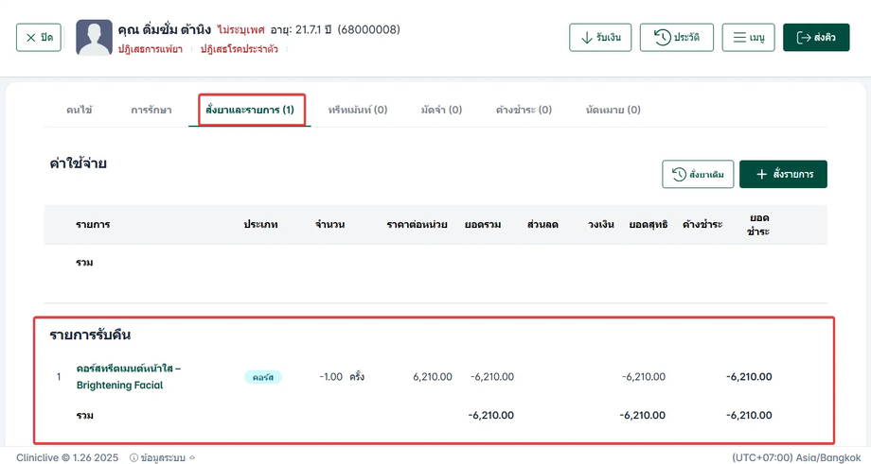871x464 pixels.
Task: Switch to the การรักษา tab
Action: (151, 110)
